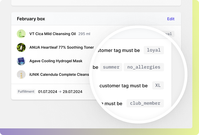199x135 pixels.
Task: Select the 'XL' customer tag chip
Action: 158,85
